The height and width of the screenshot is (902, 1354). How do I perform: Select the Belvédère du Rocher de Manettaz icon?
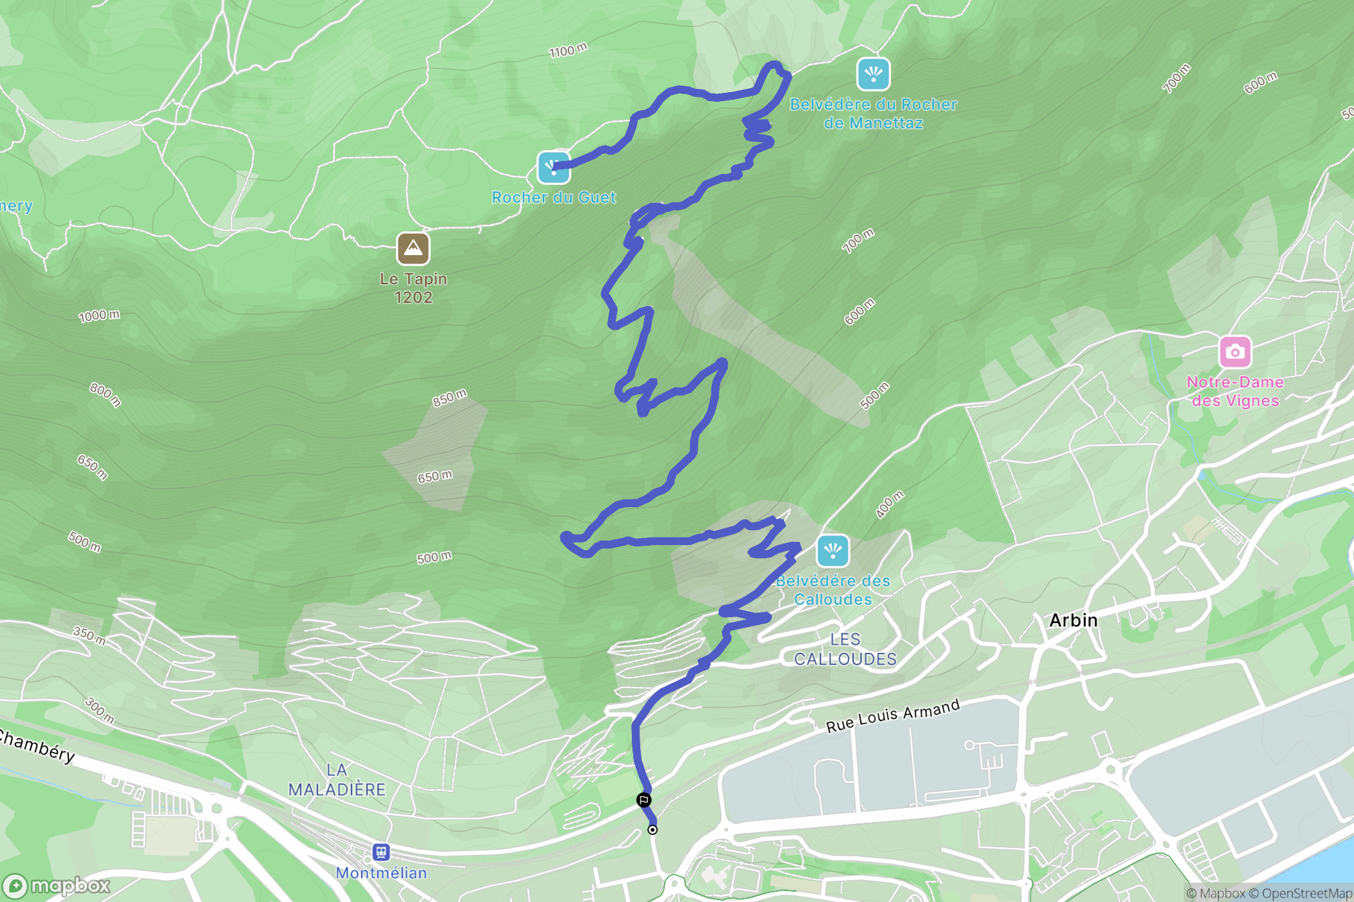pyautogui.click(x=874, y=74)
